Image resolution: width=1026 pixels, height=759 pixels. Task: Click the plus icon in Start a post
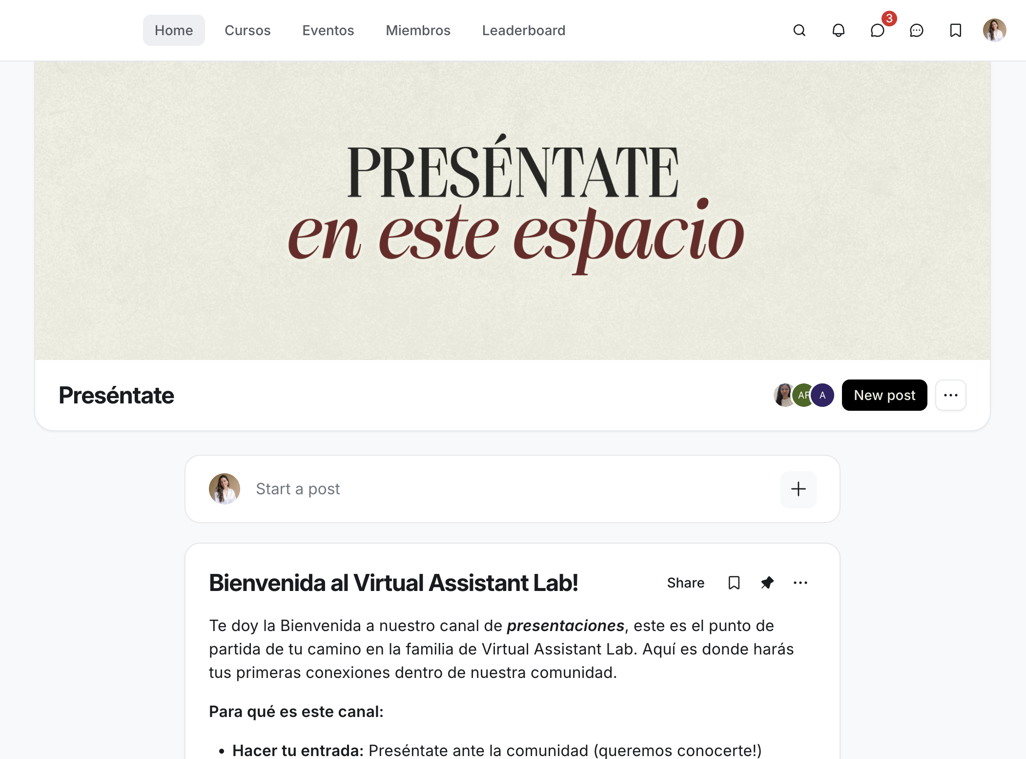click(x=798, y=489)
